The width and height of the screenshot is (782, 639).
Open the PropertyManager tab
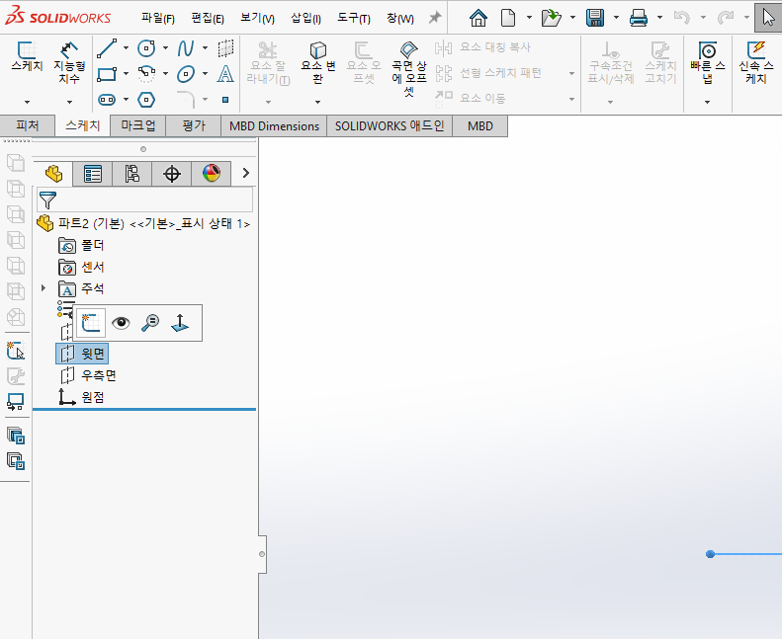coord(93,174)
